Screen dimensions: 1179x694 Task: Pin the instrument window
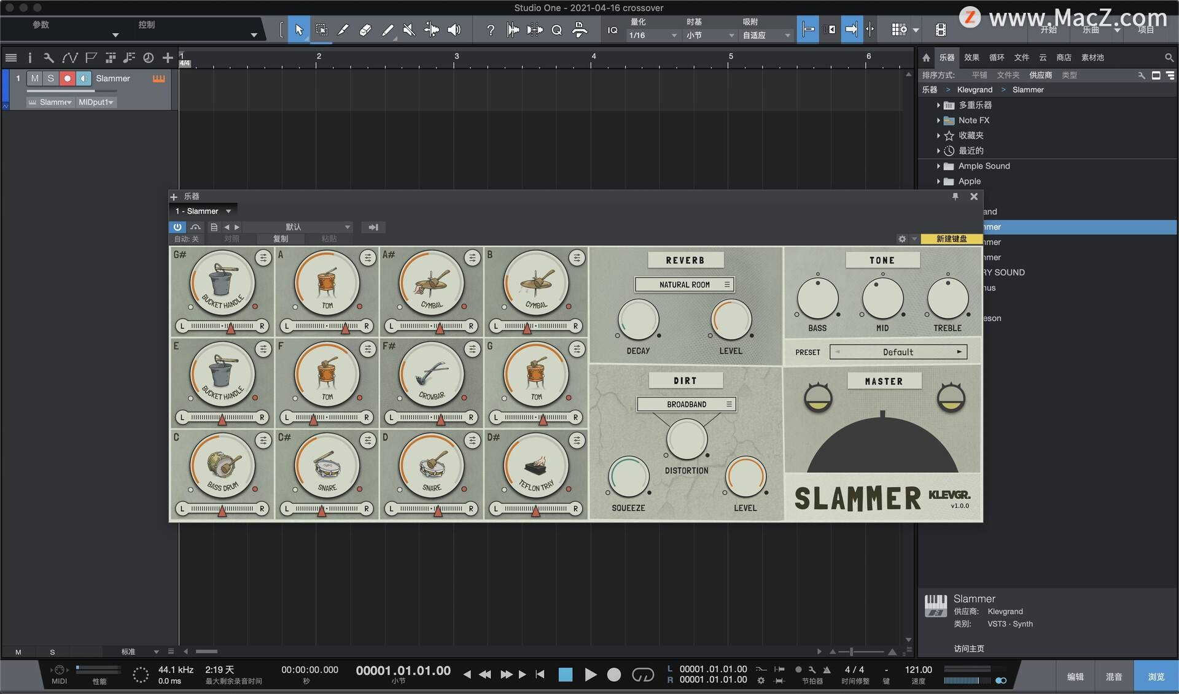(955, 196)
